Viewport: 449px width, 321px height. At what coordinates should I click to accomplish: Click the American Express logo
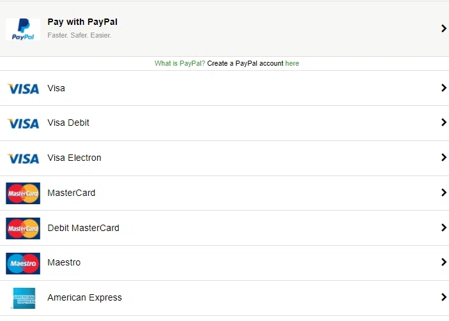pos(24,298)
